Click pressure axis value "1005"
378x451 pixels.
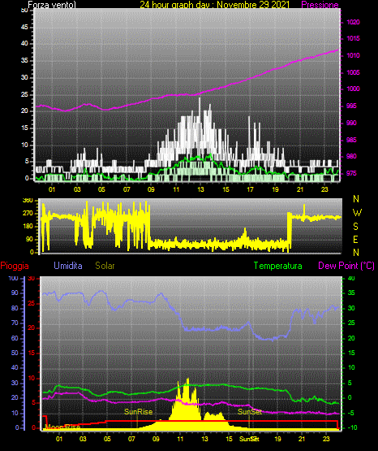coord(353,72)
